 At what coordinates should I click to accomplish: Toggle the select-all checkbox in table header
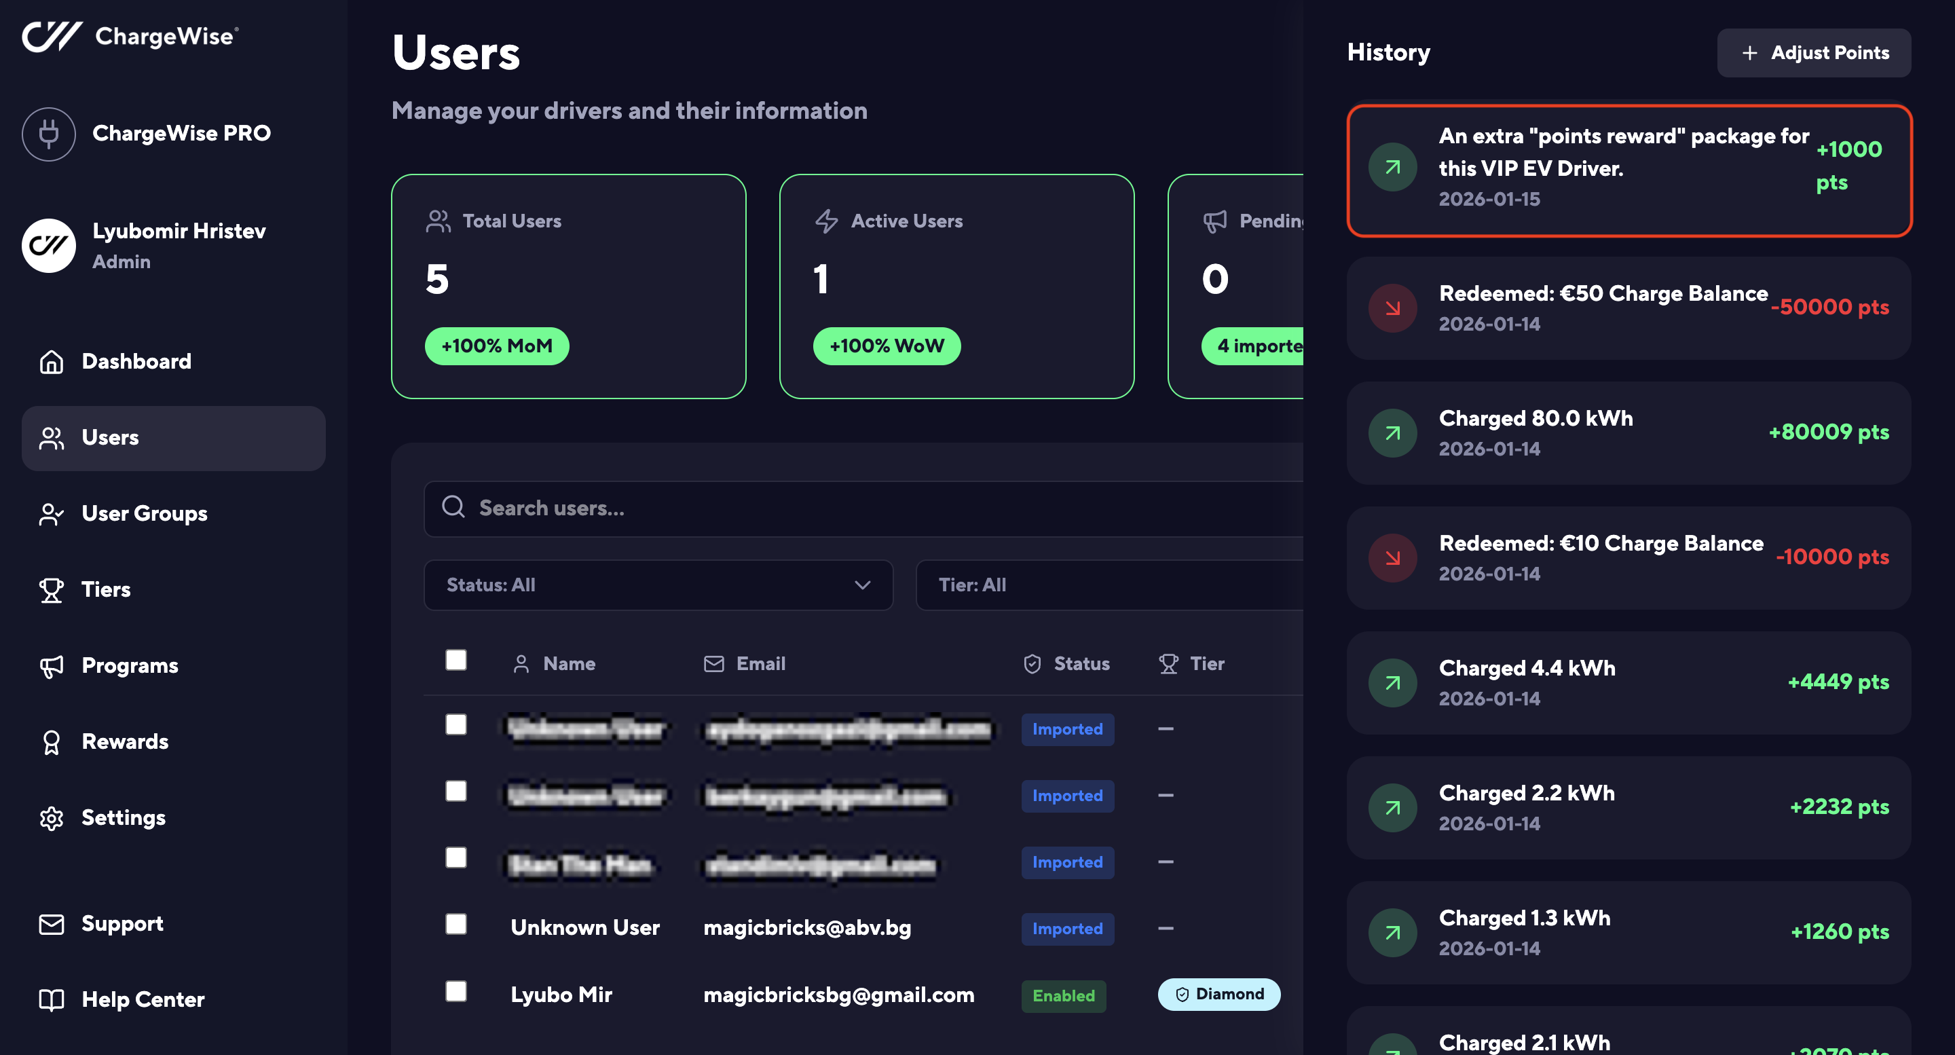(x=456, y=660)
